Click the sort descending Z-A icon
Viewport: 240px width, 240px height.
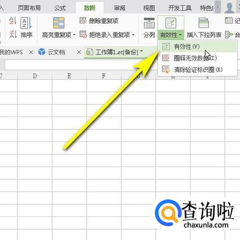(x=13, y=34)
